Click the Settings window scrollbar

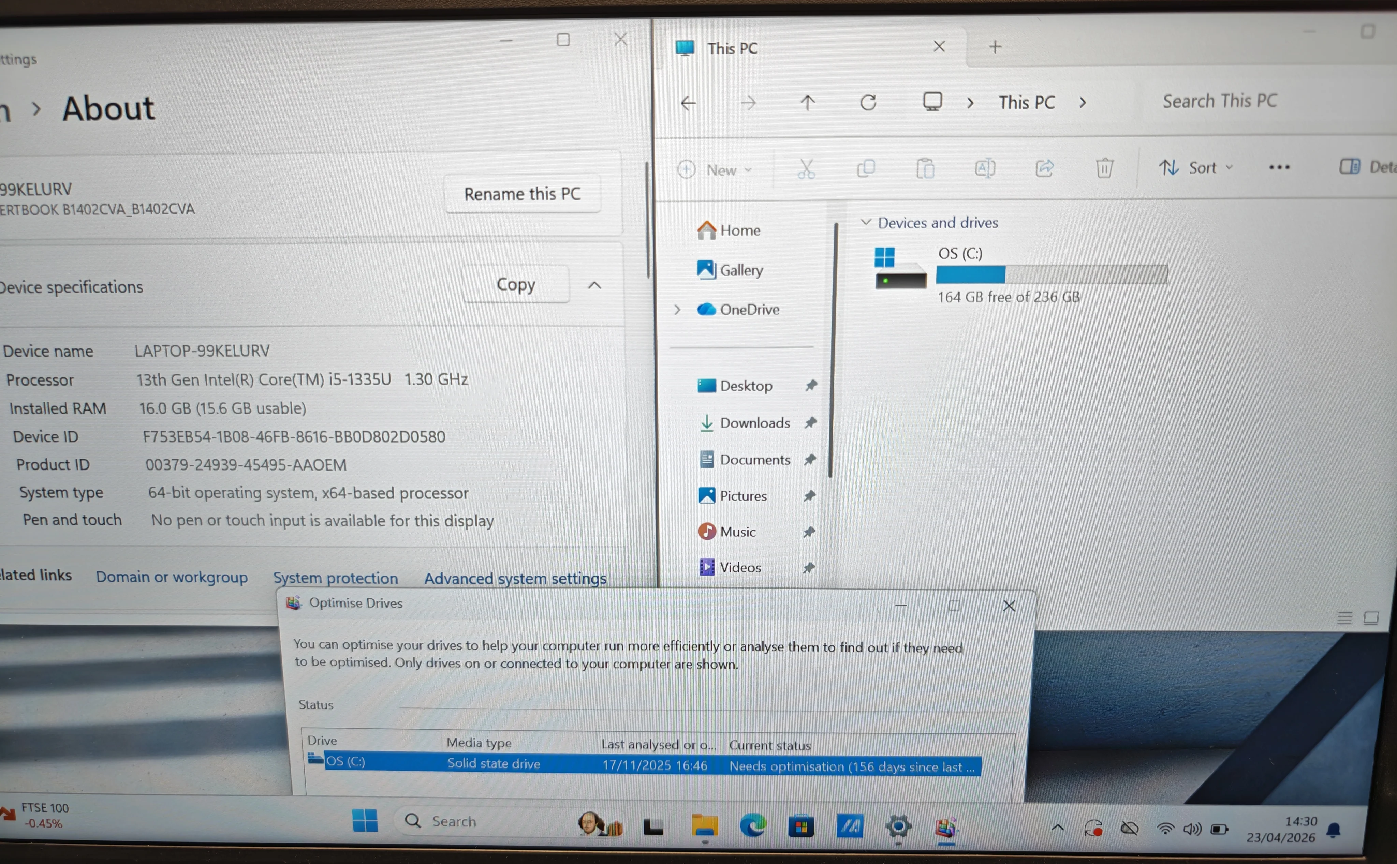pos(648,220)
